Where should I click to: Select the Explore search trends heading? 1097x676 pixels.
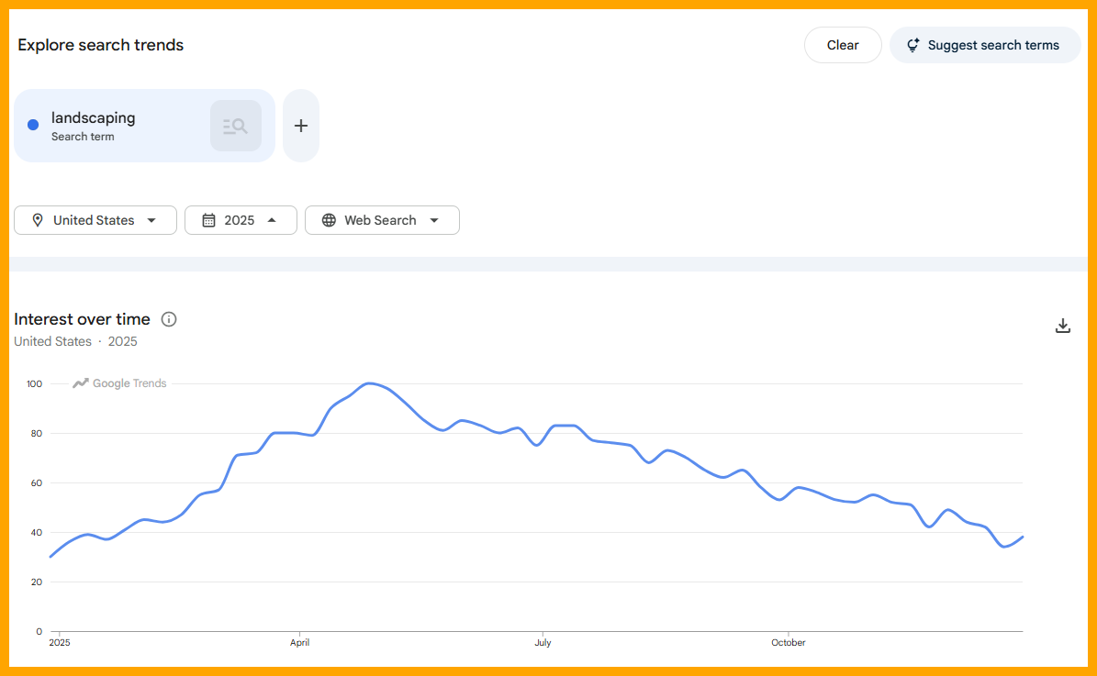click(100, 45)
